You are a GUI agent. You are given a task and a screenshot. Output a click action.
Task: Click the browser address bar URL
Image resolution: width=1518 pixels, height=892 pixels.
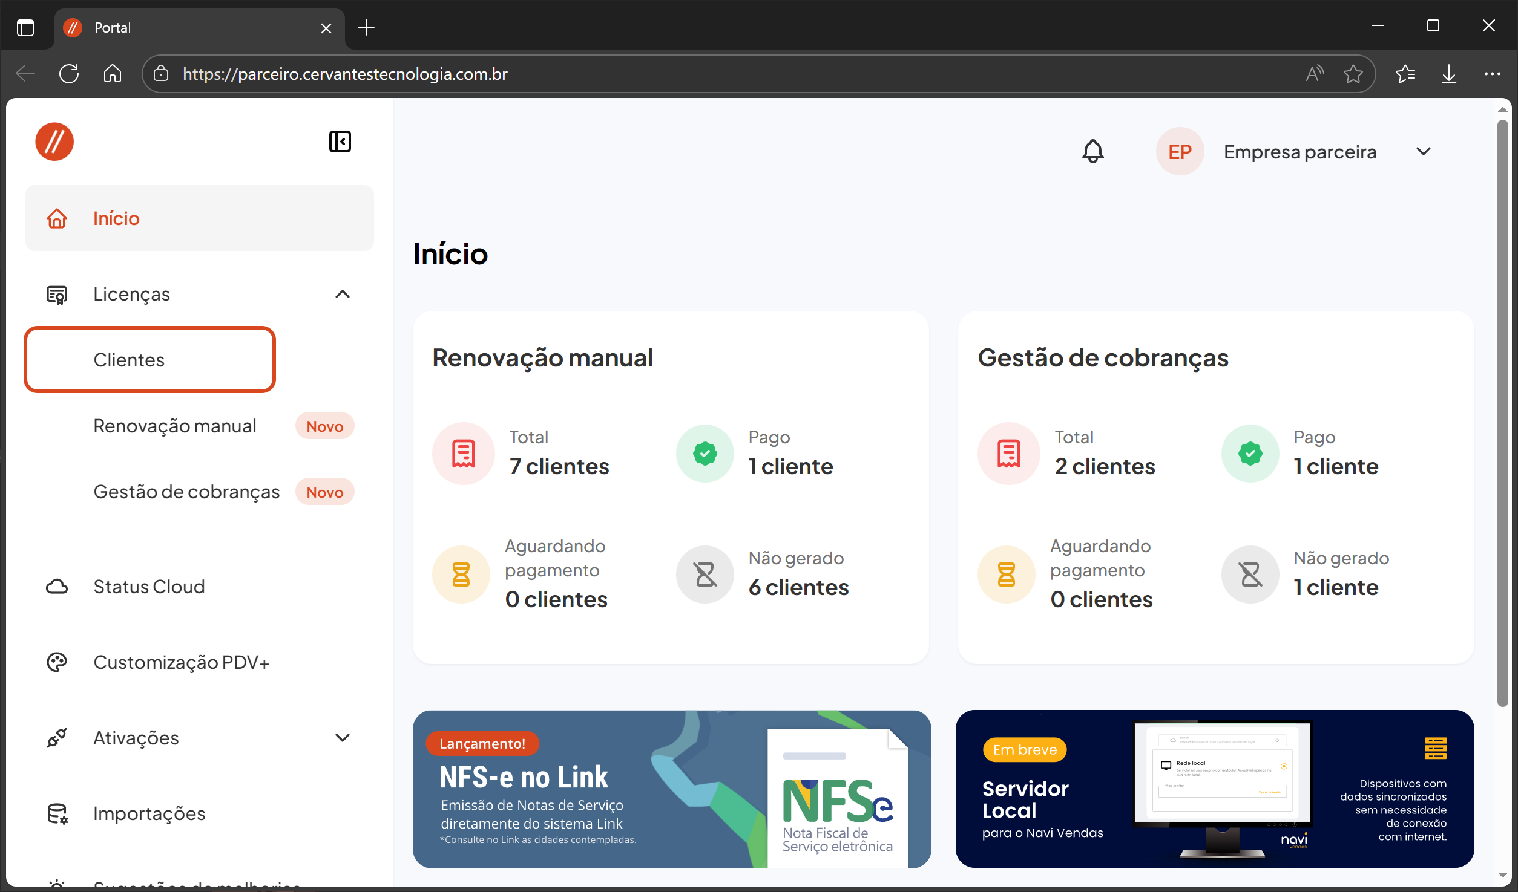click(x=345, y=74)
